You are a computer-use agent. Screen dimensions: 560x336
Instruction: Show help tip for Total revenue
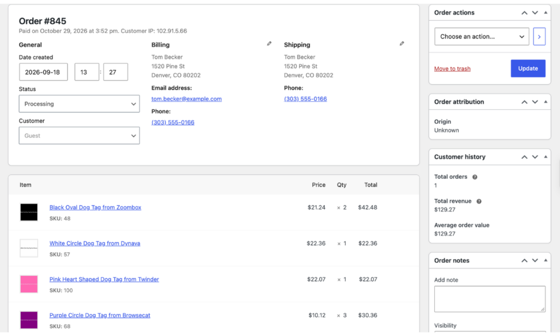479,201
